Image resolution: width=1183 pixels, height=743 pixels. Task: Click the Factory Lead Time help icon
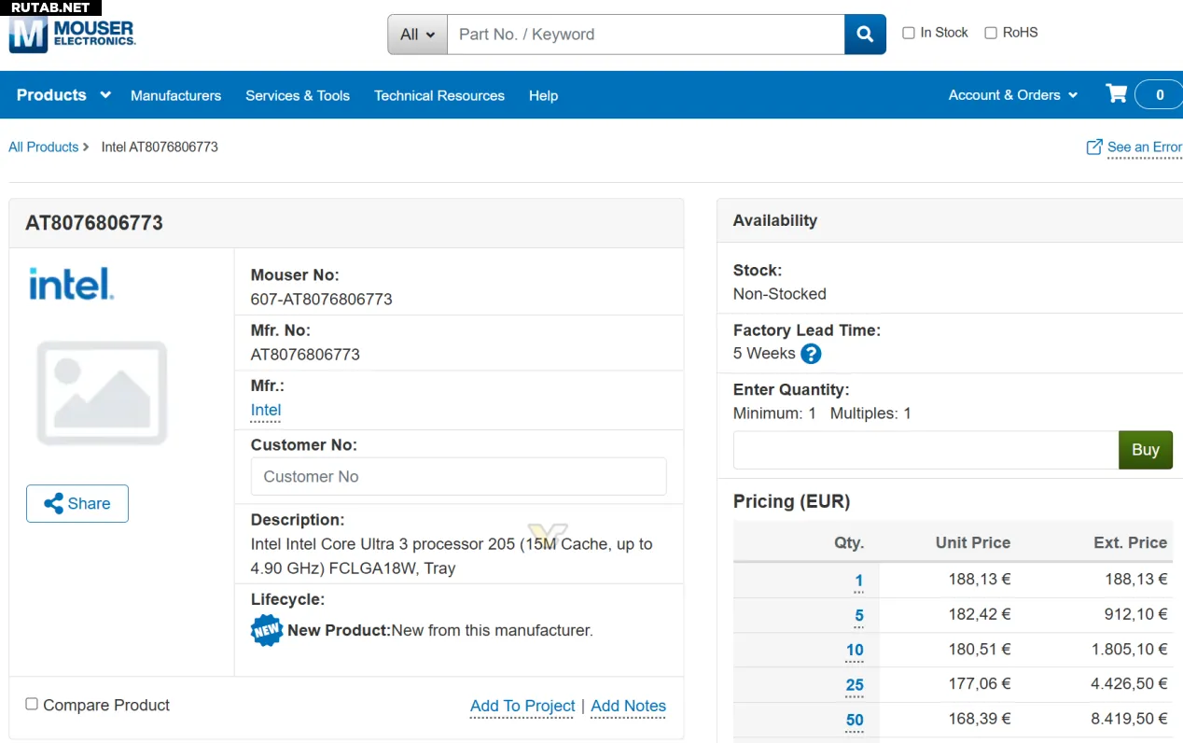pos(811,354)
